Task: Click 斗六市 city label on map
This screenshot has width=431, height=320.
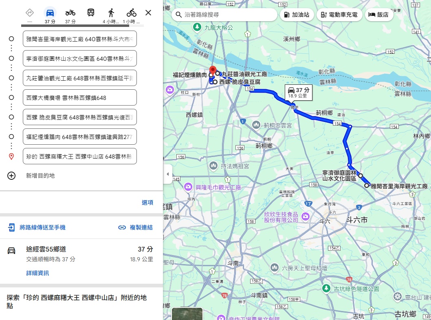Action: pos(356,220)
